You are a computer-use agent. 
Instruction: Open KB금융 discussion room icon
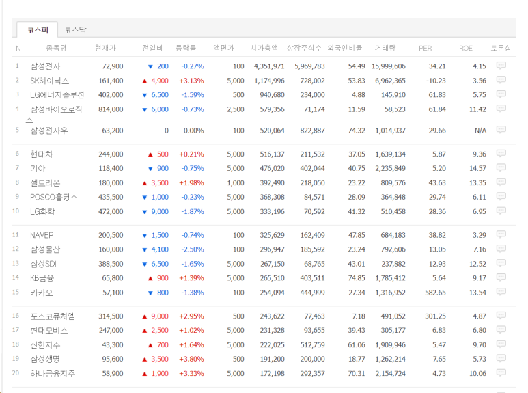tap(501, 277)
